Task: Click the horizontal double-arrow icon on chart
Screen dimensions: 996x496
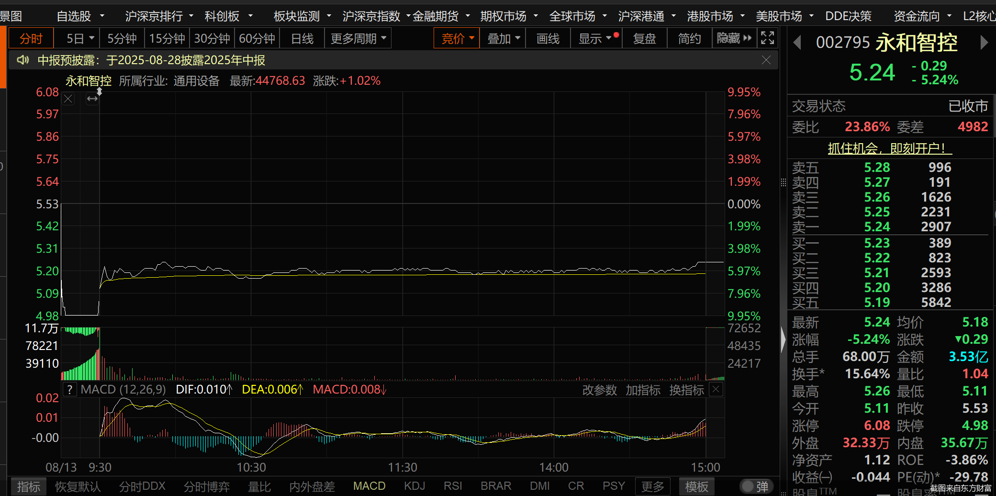Action: click(92, 99)
